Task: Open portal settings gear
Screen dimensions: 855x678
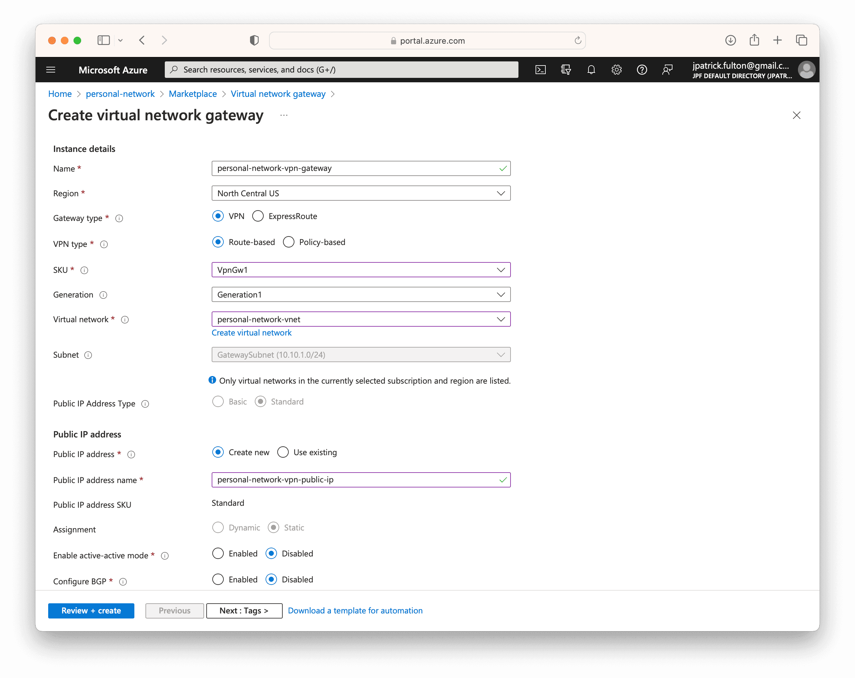Action: 616,70
